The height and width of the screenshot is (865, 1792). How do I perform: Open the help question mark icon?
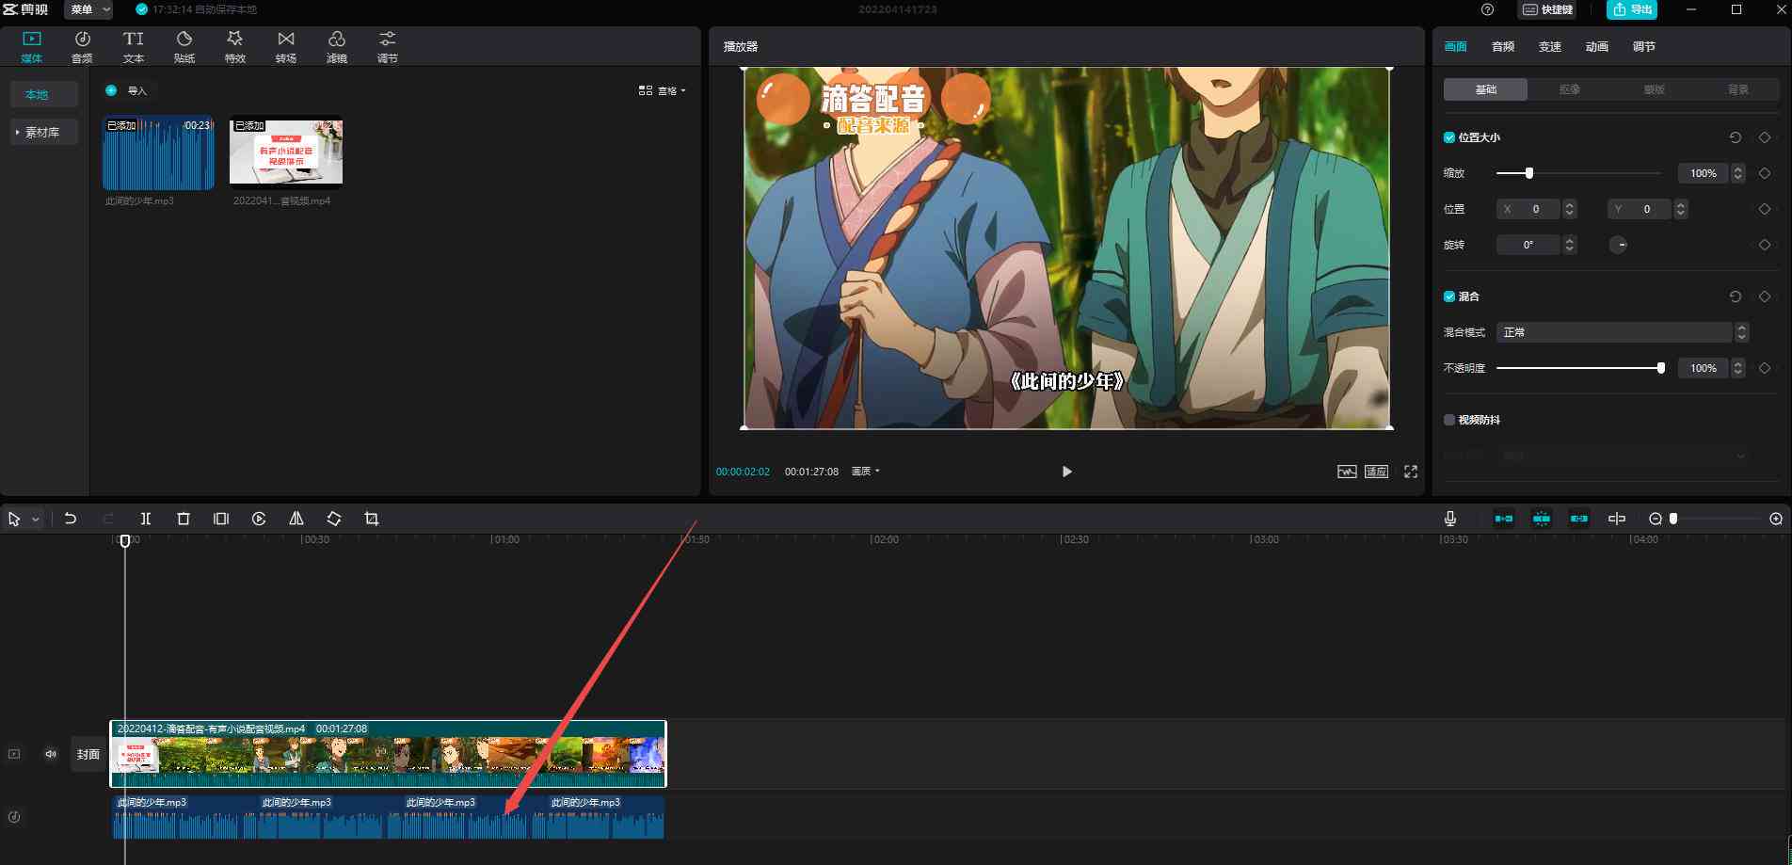(1487, 9)
